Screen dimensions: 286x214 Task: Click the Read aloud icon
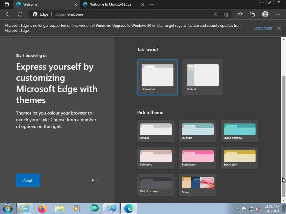216,14
